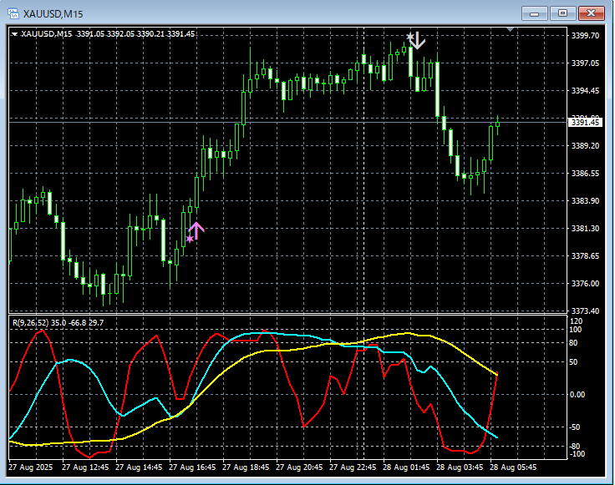Click the indicator scale value 120
The image size is (615, 485).
pos(576,321)
